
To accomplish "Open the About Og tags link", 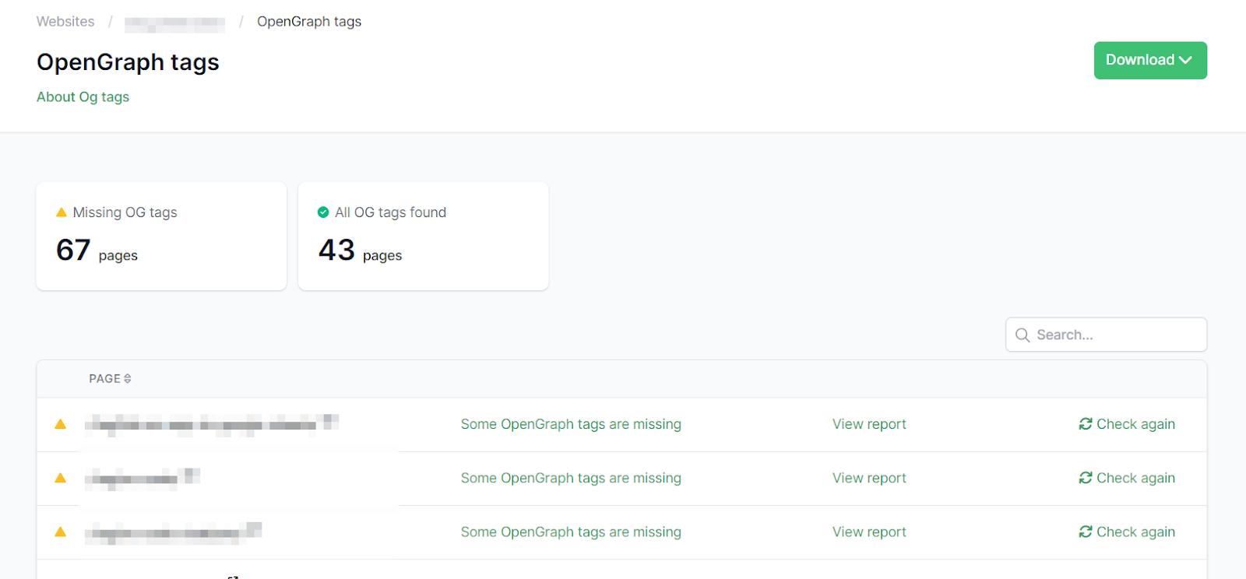I will coord(83,97).
